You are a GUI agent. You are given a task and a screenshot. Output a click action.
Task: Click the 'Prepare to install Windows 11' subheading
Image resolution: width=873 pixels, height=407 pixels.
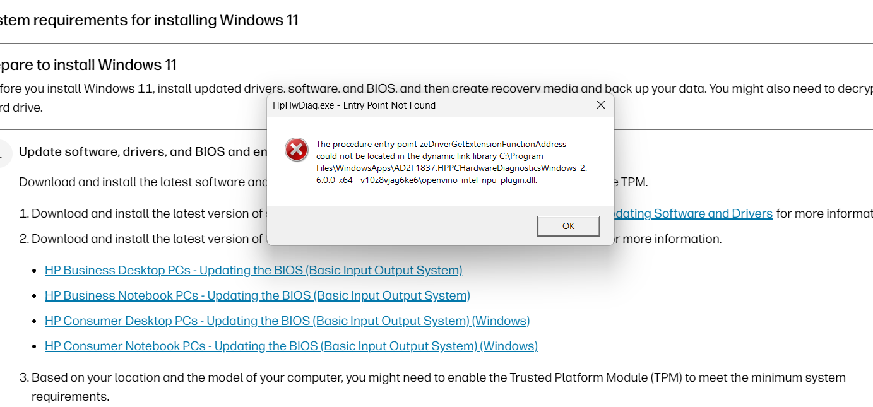point(88,65)
